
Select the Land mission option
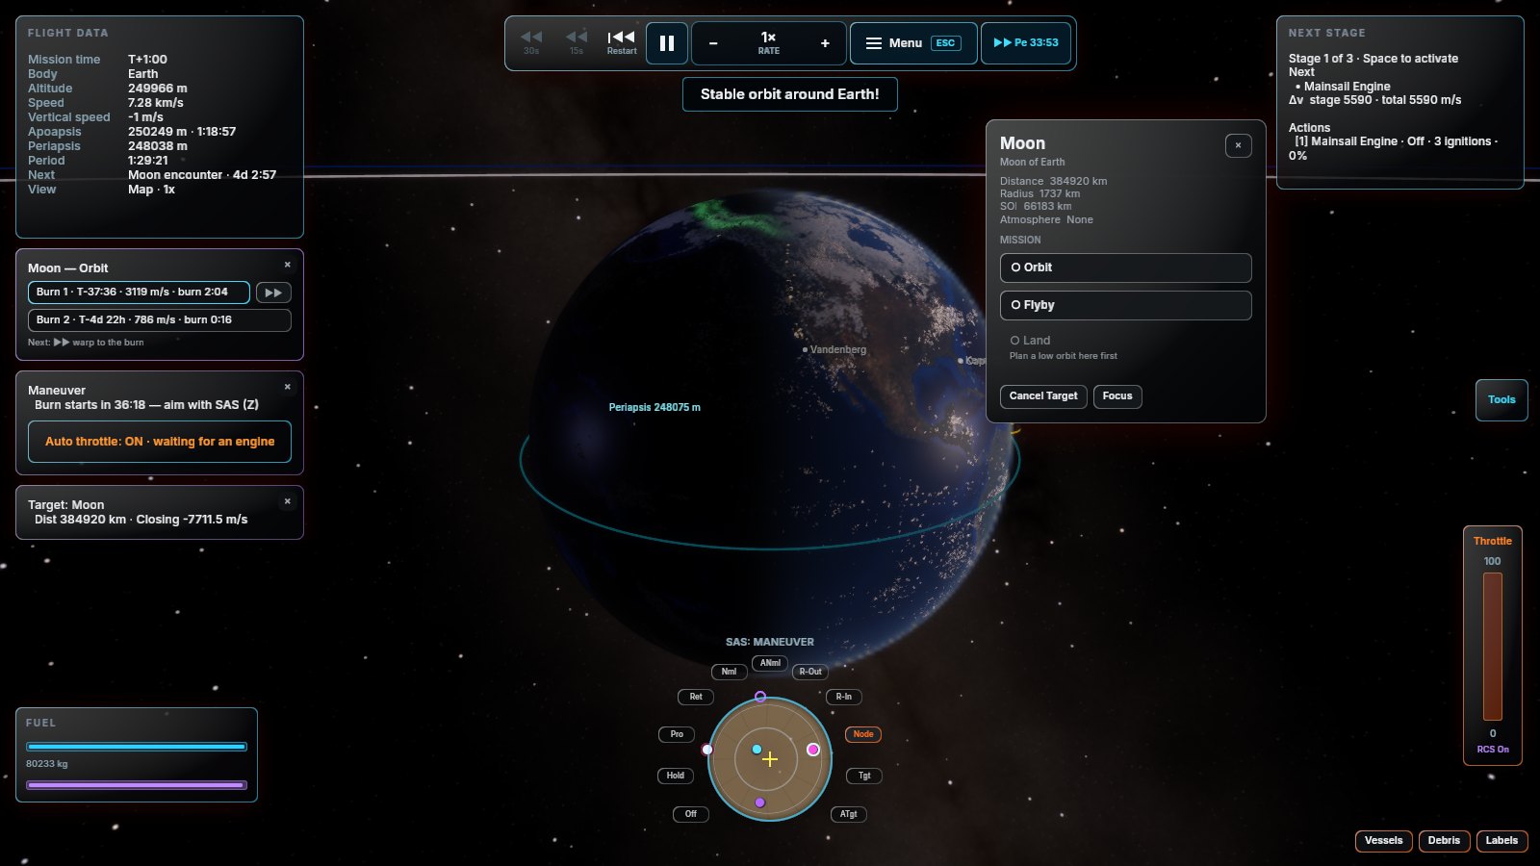pyautogui.click(x=1125, y=347)
